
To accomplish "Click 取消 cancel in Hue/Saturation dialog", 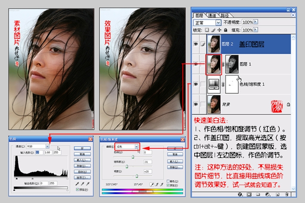I will pyautogui.click(x=175, y=154).
